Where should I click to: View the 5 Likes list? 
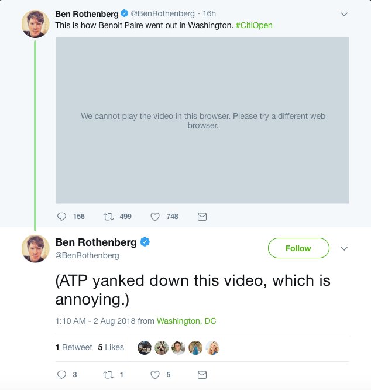coord(111,347)
